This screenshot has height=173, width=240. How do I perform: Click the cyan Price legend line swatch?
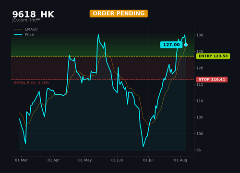(18, 35)
